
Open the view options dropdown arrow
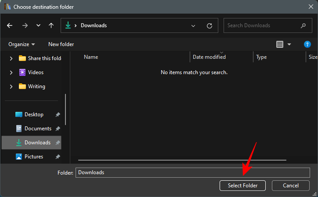click(x=289, y=44)
